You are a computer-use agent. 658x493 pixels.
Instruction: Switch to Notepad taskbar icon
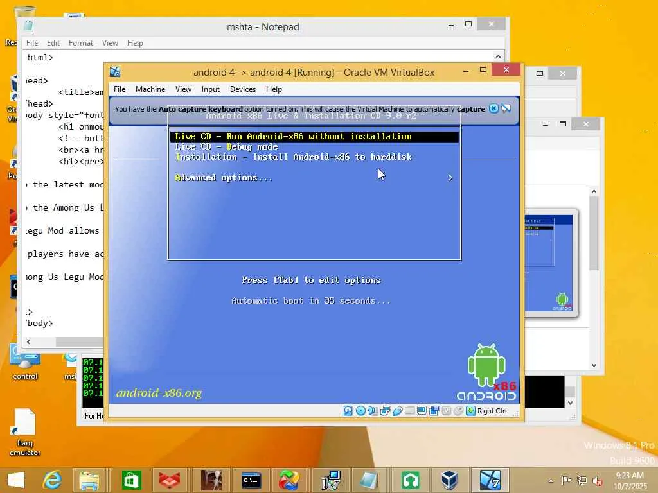pos(369,480)
